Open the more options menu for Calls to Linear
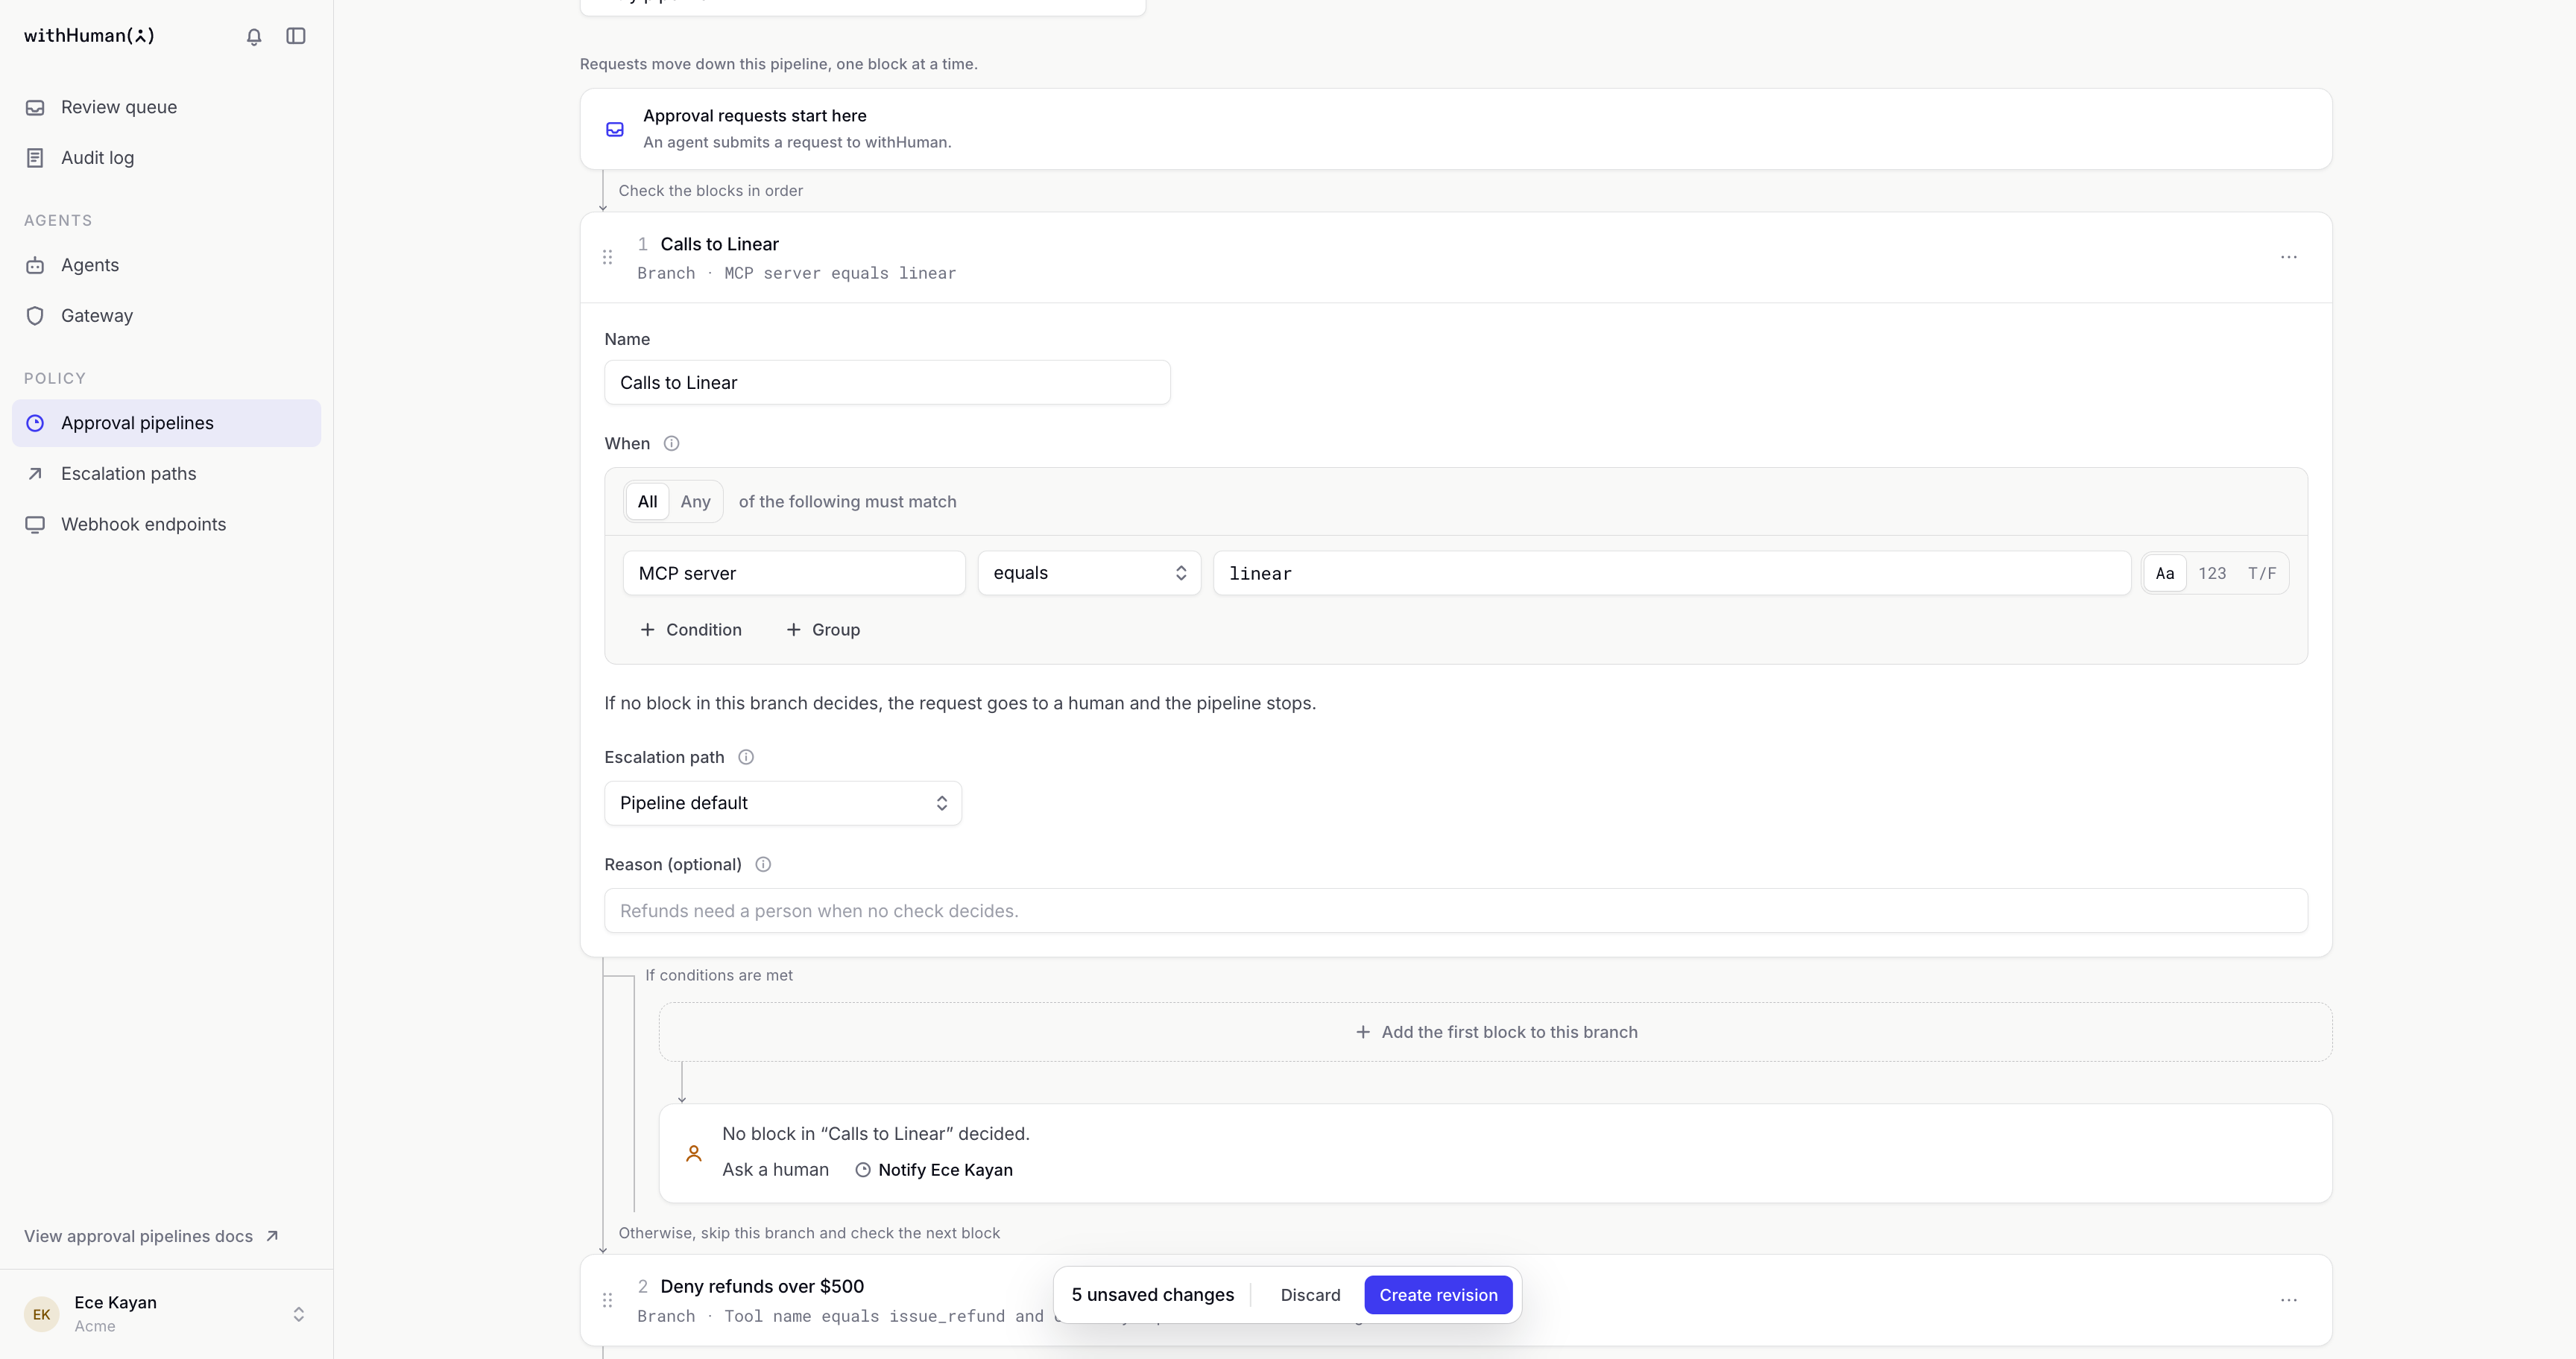The height and width of the screenshot is (1359, 2576). 2288,258
